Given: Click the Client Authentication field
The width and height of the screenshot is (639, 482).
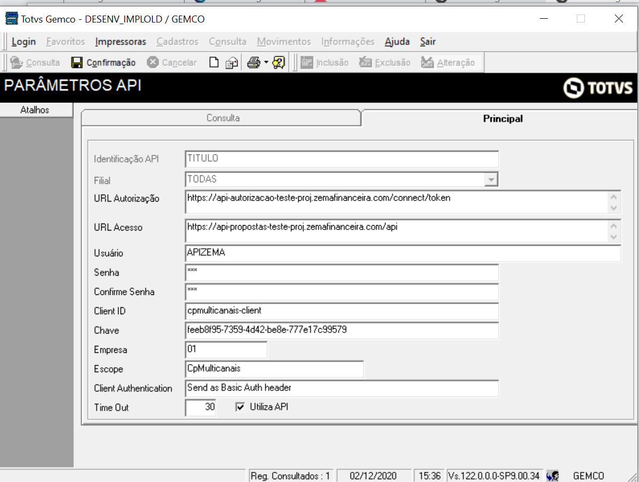Looking at the screenshot, I should (x=341, y=388).
